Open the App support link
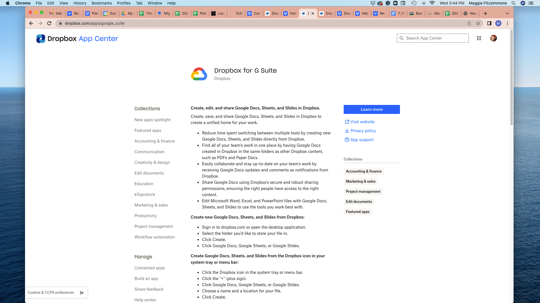 pos(362,140)
